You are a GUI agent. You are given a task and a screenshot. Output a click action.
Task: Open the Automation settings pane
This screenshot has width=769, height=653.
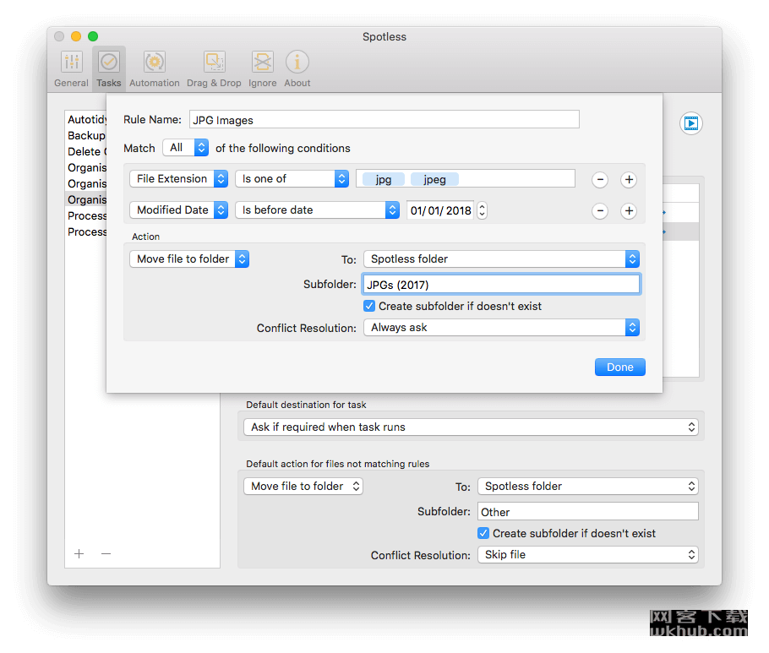[155, 68]
